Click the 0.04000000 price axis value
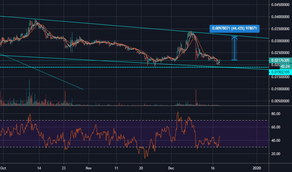Viewport: 292px width, 172px height. pyautogui.click(x=280, y=17)
